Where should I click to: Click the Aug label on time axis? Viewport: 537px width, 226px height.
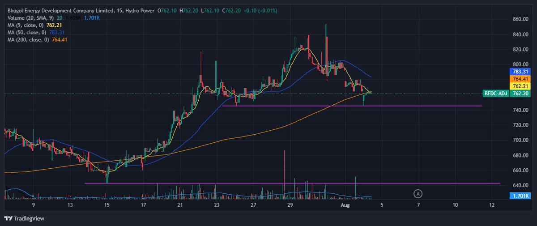coord(345,205)
